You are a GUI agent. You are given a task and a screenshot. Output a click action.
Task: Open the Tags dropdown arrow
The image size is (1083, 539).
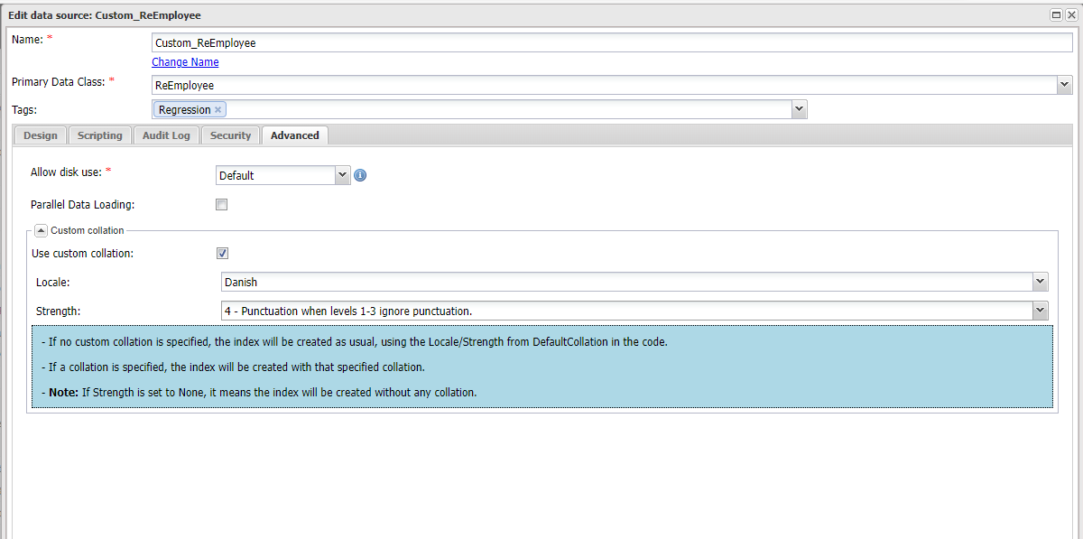click(x=799, y=109)
